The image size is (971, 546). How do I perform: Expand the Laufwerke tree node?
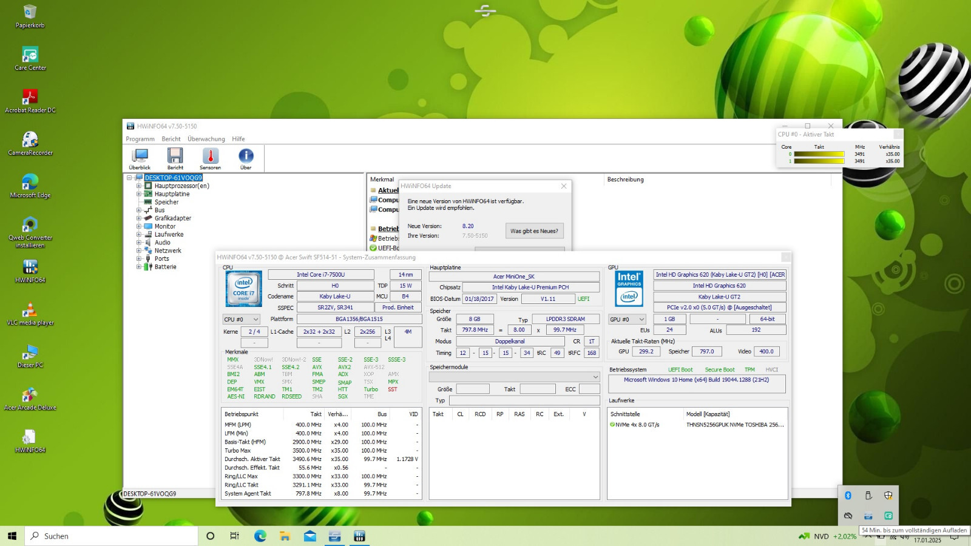138,234
